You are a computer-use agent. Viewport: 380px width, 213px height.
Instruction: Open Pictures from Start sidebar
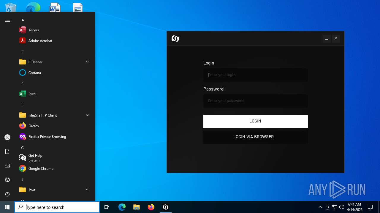coord(7,166)
